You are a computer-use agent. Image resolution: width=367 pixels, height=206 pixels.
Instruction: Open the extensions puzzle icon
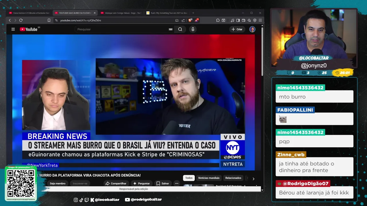tap(218, 20)
